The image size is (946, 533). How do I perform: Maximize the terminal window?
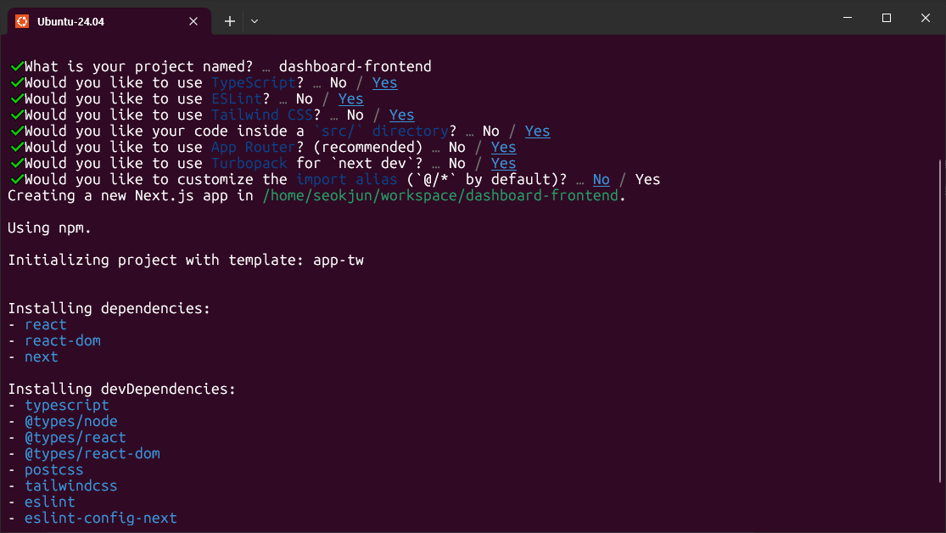(887, 18)
